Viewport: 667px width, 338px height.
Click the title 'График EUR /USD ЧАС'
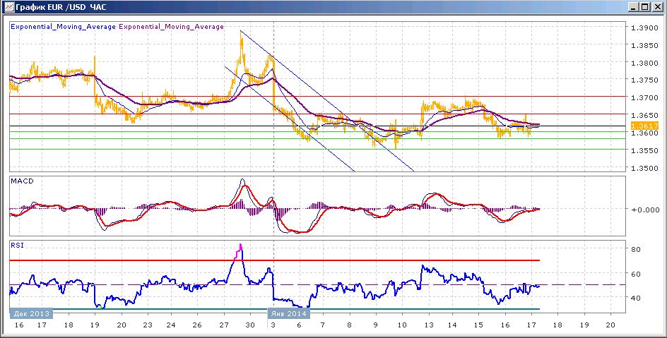click(x=61, y=7)
